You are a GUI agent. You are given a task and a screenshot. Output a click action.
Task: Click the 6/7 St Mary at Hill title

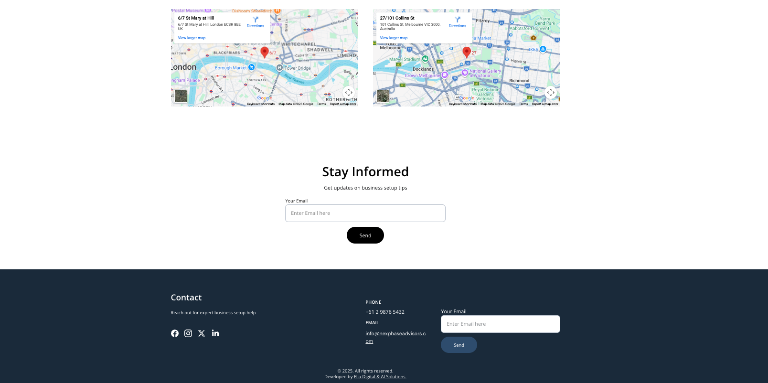196,18
